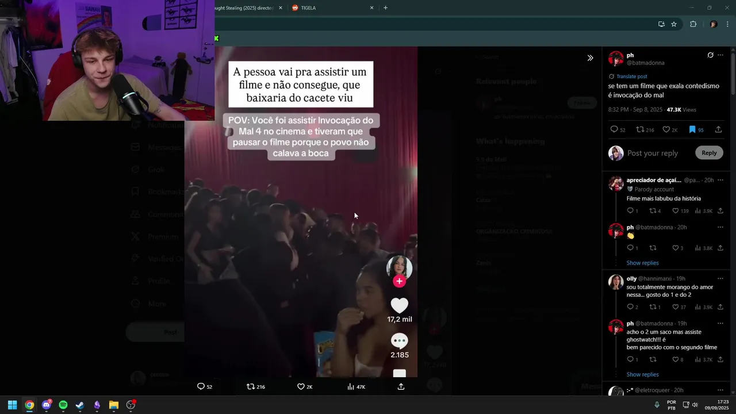Expand Show replies under ph's emoji reply
The width and height of the screenshot is (736, 414).
(x=642, y=263)
